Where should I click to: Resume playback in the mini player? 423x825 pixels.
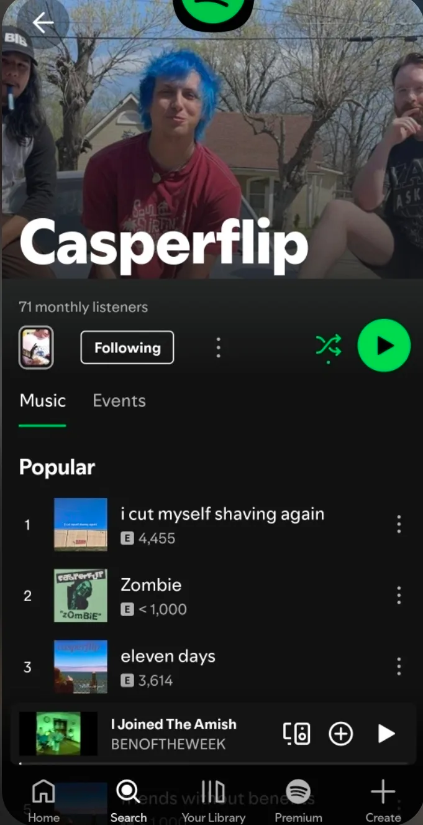[386, 734]
